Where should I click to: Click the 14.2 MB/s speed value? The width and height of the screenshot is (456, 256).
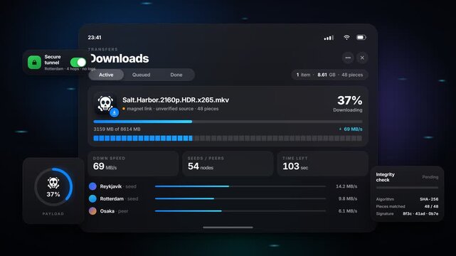(x=346, y=186)
